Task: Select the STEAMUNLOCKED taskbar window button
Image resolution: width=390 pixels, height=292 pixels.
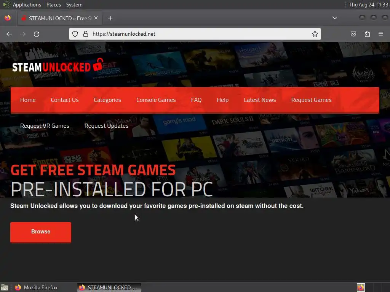Action: [x=109, y=287]
